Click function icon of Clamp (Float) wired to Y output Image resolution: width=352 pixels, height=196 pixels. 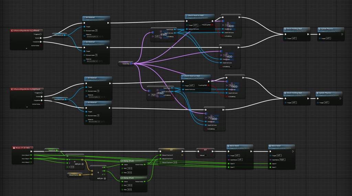click(x=122, y=178)
